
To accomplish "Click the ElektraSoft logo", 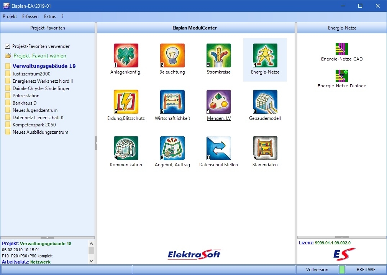I will tap(194, 255).
